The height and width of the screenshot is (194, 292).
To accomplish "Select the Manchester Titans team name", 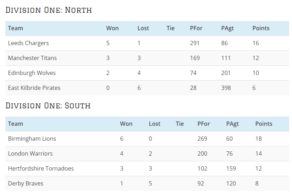I will 32,58.
